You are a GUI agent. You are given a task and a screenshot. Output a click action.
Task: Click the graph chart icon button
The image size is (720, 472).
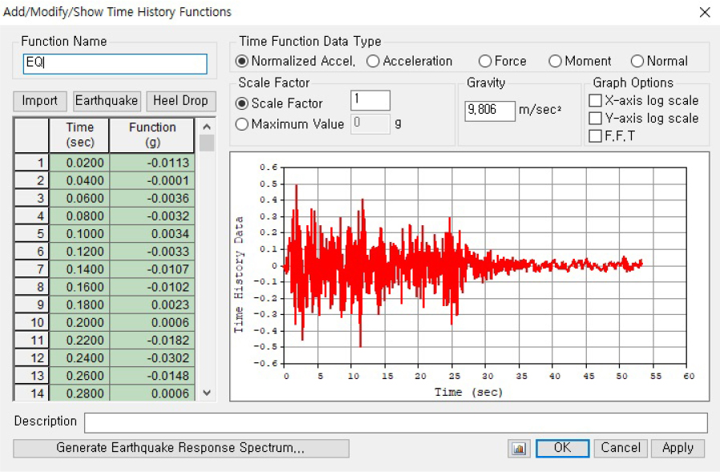click(x=519, y=448)
